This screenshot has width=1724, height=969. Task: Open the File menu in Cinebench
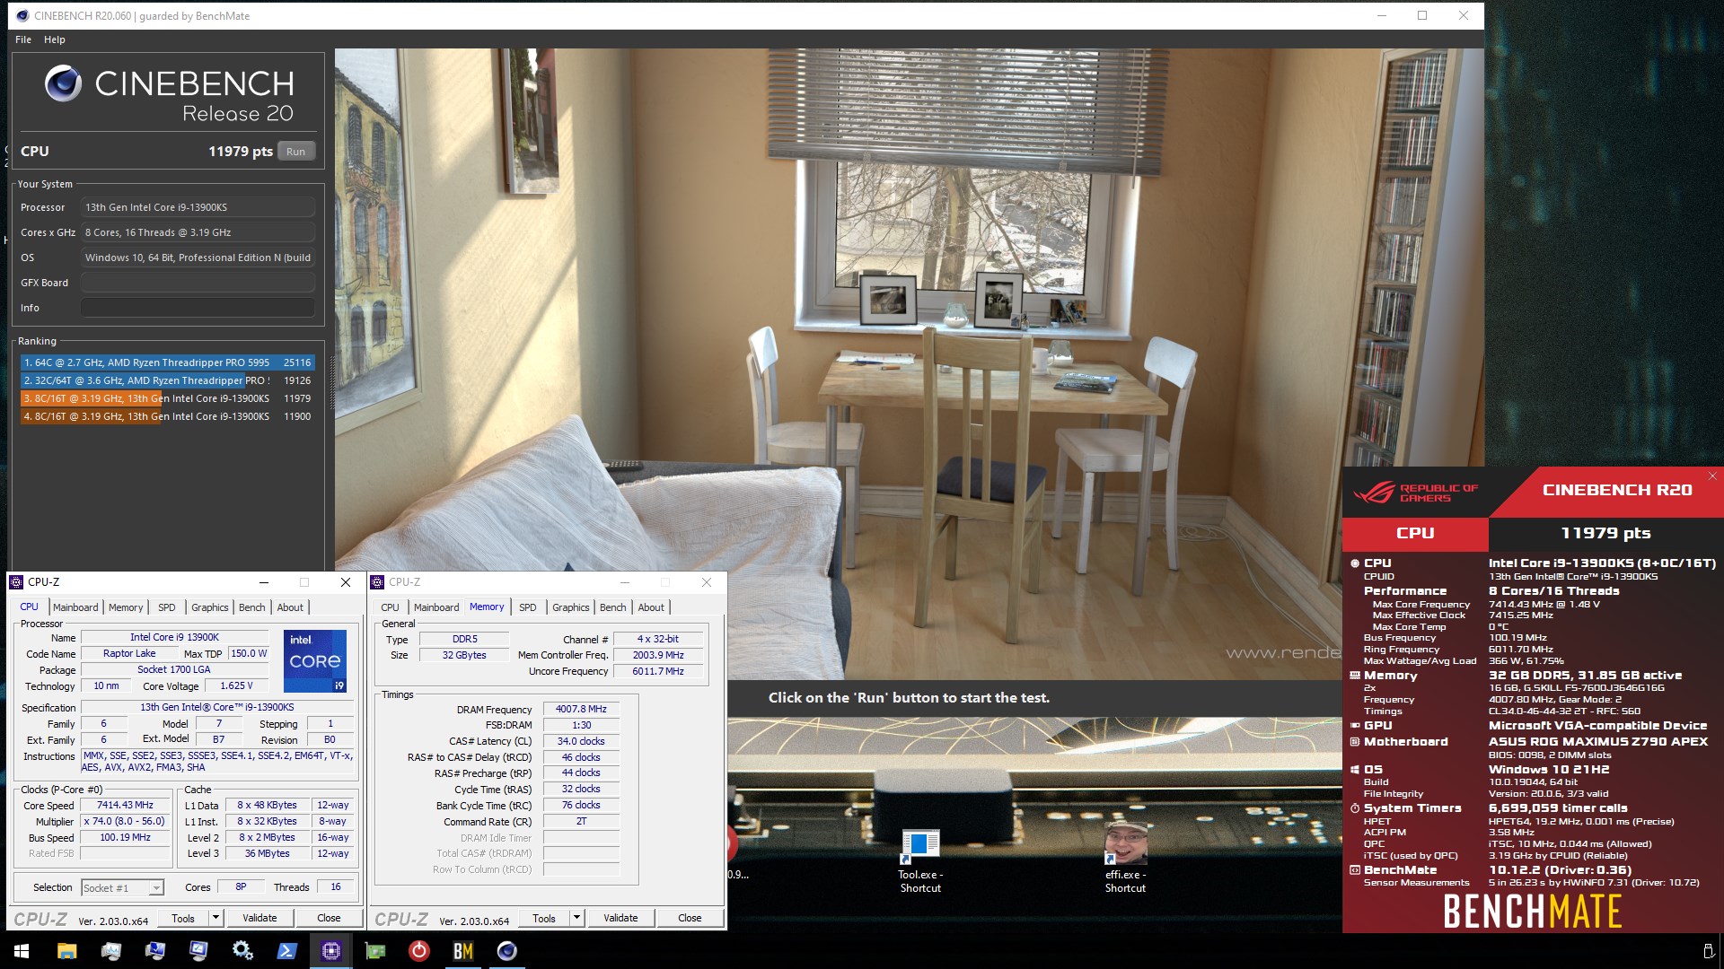[x=23, y=39]
